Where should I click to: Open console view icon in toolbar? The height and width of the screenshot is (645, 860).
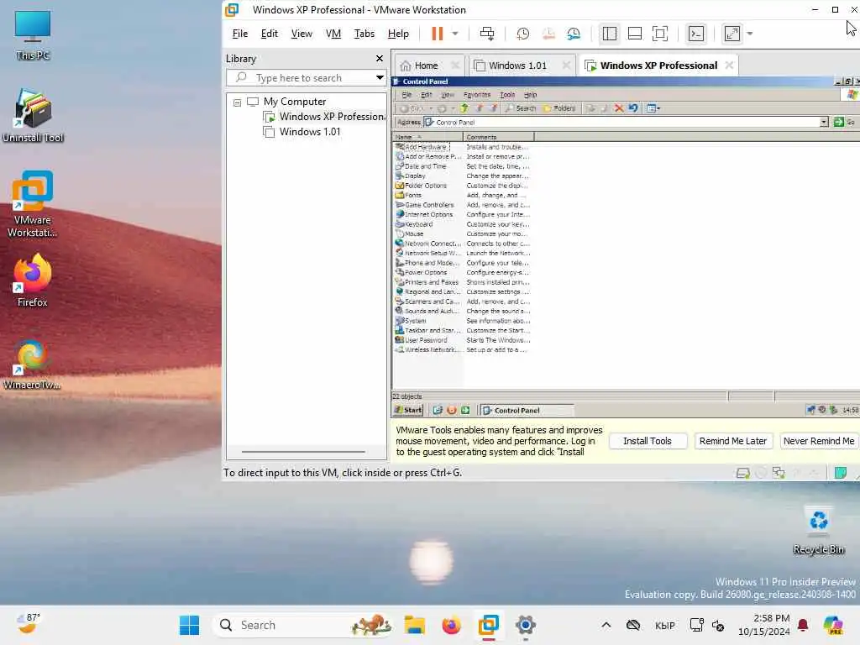[696, 34]
